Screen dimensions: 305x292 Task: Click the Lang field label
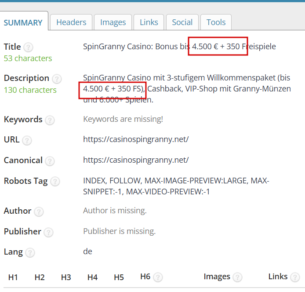13,252
